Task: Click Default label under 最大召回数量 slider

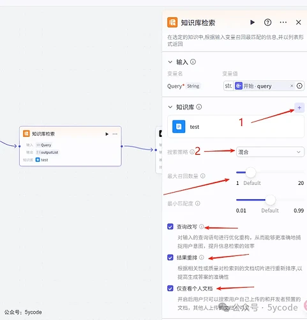Action: (x=252, y=183)
